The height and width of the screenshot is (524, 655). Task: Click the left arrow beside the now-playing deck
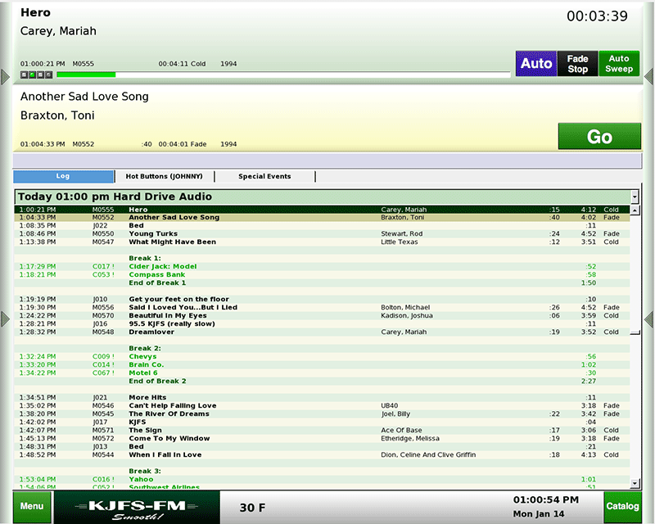coord(5,76)
